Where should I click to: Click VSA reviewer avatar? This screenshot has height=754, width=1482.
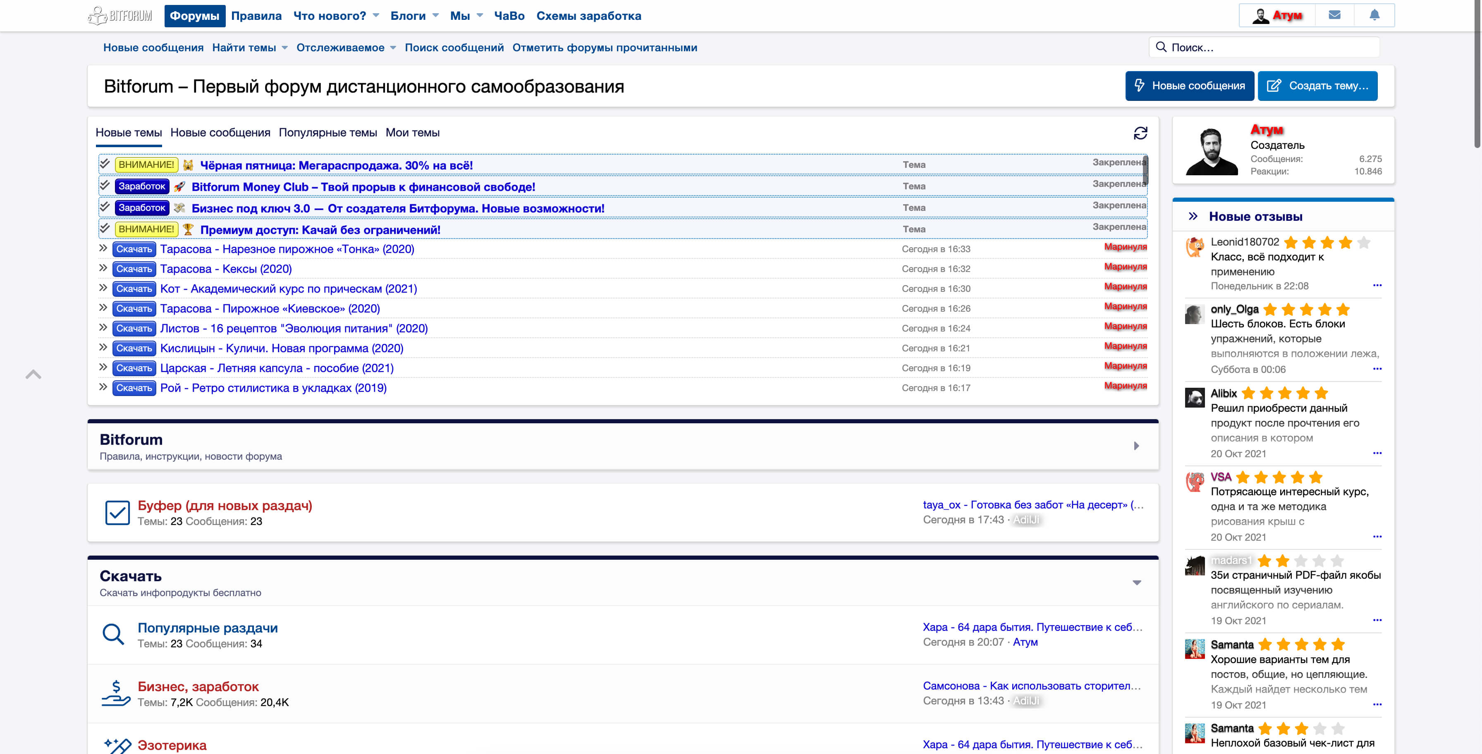click(1195, 482)
